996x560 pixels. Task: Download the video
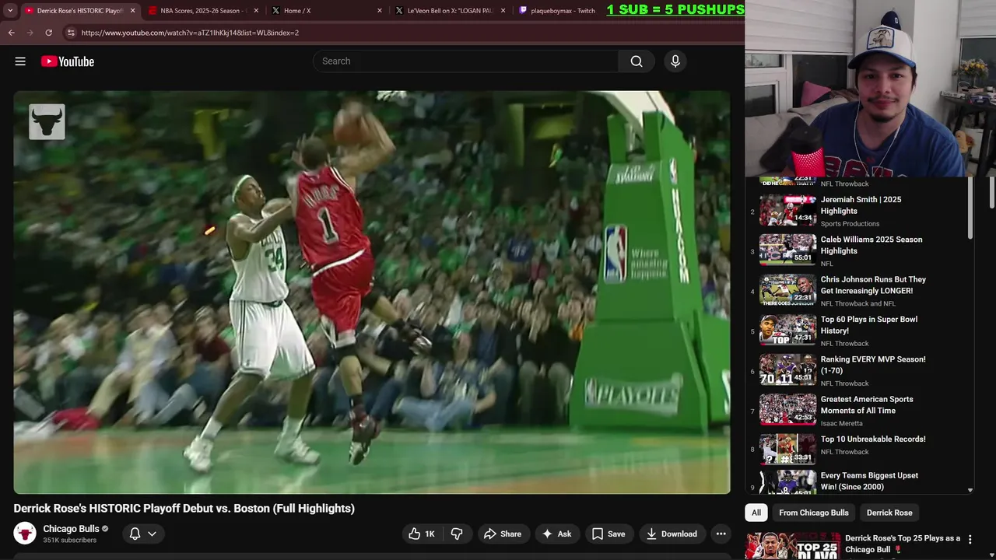[672, 534]
